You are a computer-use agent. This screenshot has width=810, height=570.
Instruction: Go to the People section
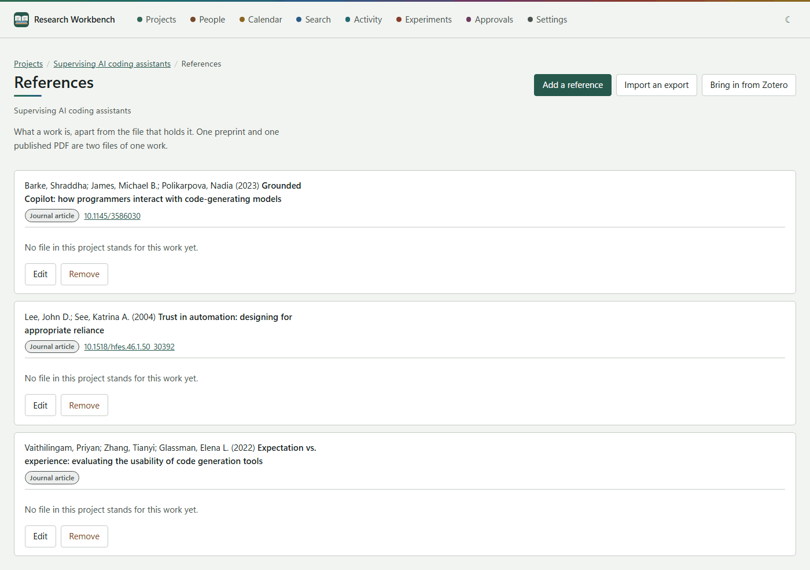pyautogui.click(x=208, y=20)
